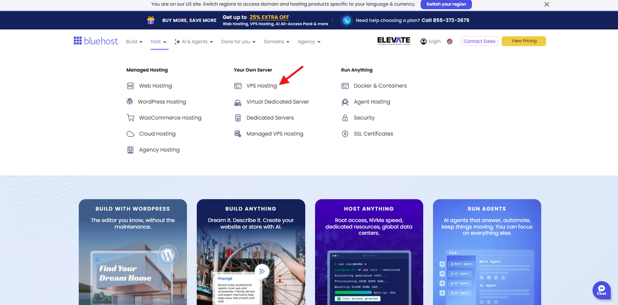Click the Security padlock icon

click(x=345, y=118)
